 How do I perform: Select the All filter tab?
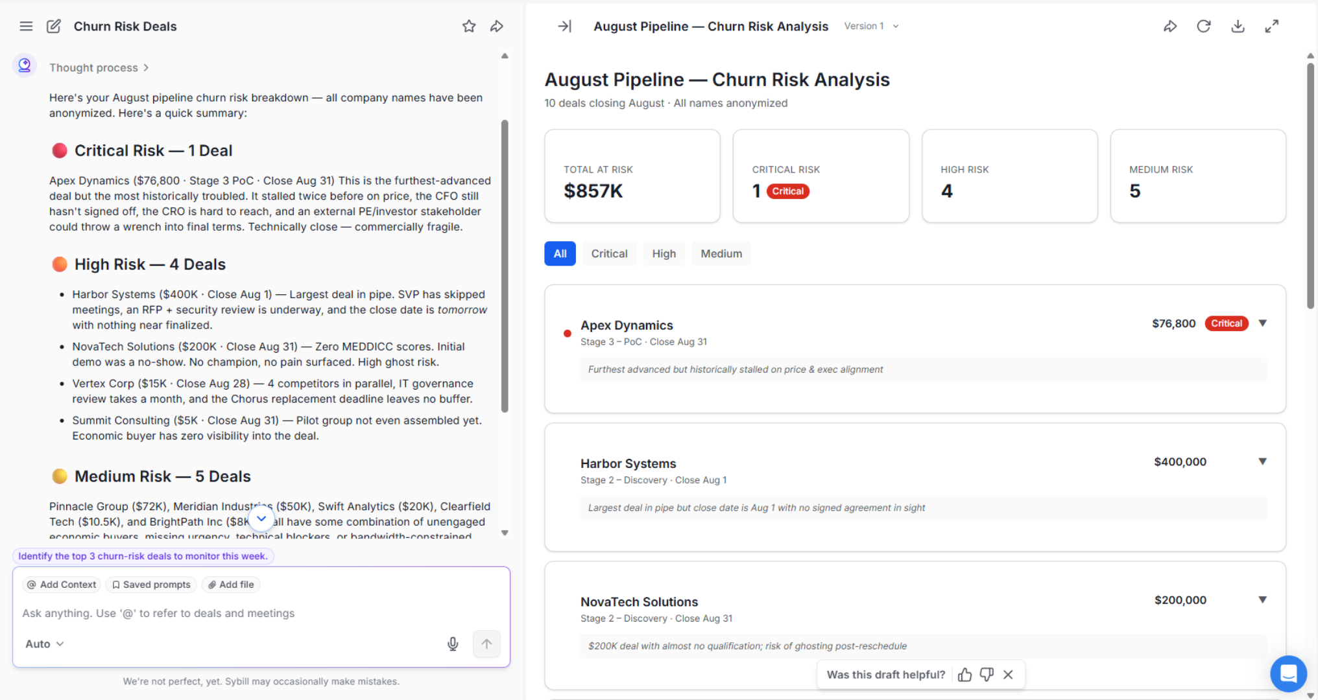(x=560, y=253)
